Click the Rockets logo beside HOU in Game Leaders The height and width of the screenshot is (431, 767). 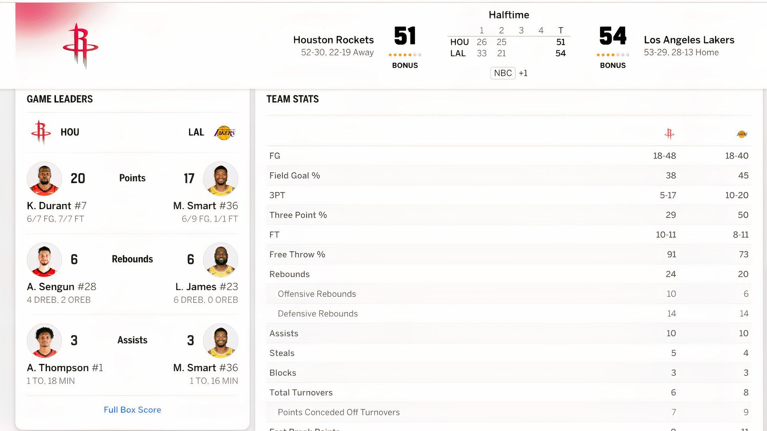[41, 132]
